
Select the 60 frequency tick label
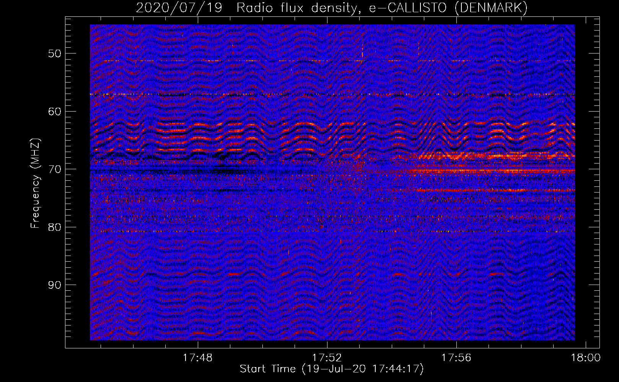tap(55, 112)
